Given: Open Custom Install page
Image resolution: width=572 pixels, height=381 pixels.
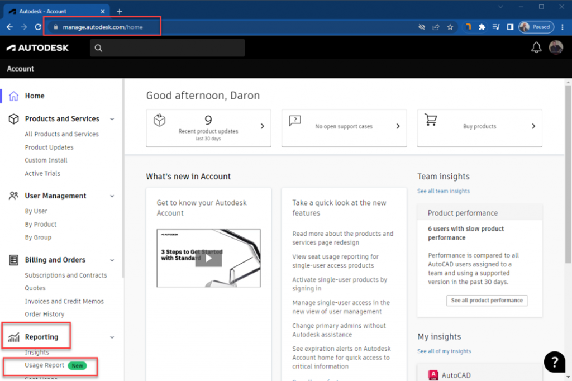Looking at the screenshot, I should coord(46,160).
